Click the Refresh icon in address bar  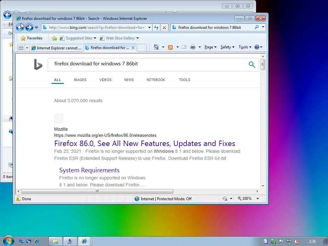point(156,28)
